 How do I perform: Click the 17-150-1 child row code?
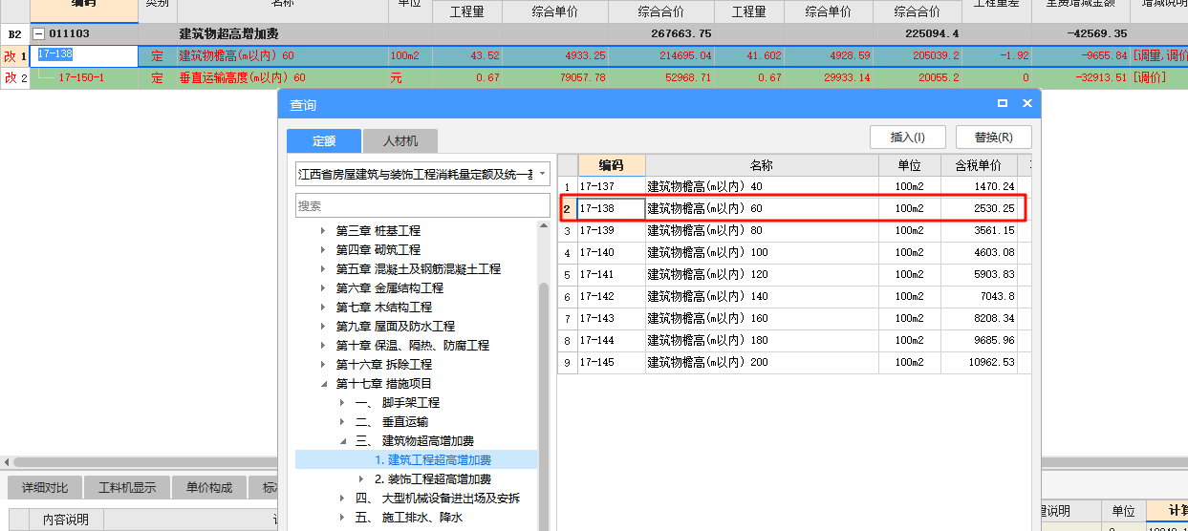click(84, 77)
